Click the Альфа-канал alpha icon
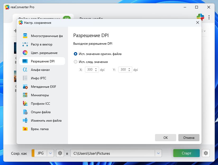The width and height of the screenshot is (218, 165). 25,70
